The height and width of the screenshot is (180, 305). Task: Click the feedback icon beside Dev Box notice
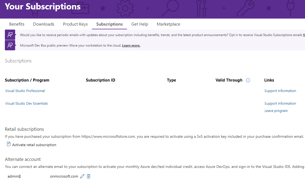[10, 45]
